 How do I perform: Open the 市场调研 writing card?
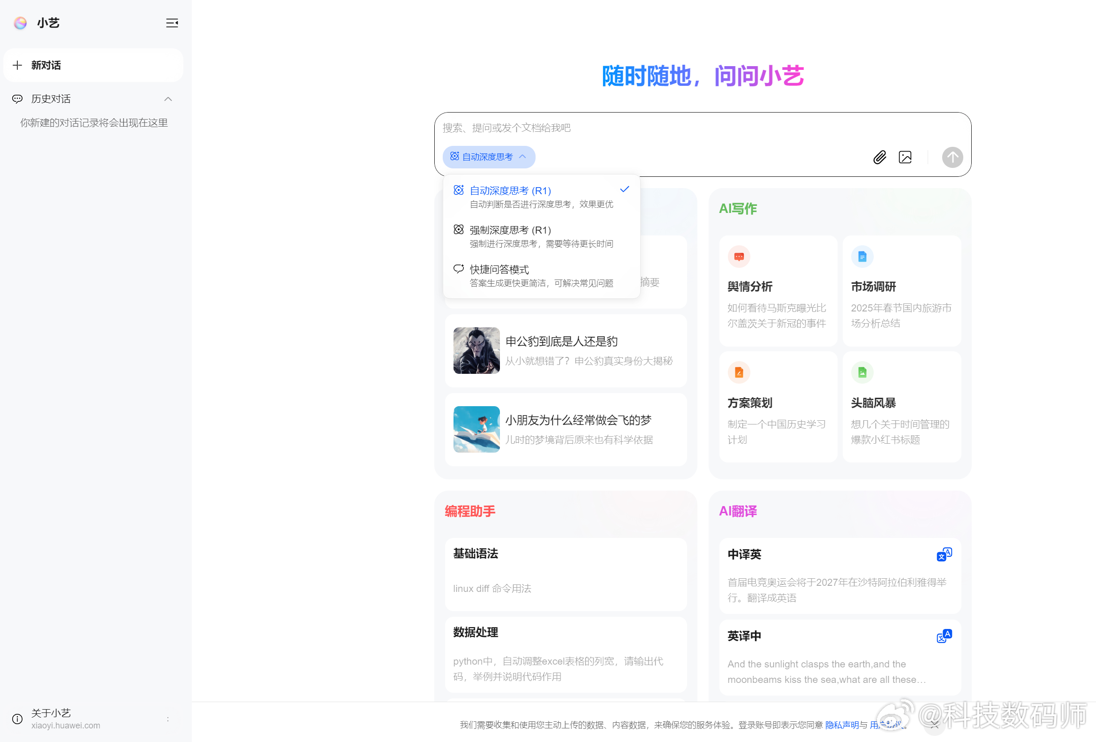[x=901, y=291]
